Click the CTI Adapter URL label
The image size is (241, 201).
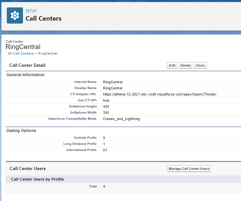(83, 94)
